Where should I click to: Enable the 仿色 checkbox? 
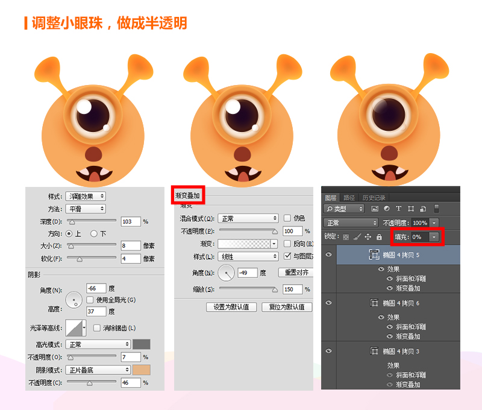point(287,218)
